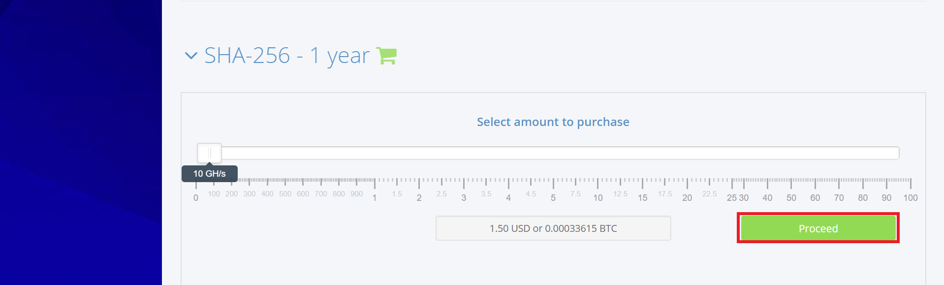Click the price field showing 1.50 USD

[553, 228]
